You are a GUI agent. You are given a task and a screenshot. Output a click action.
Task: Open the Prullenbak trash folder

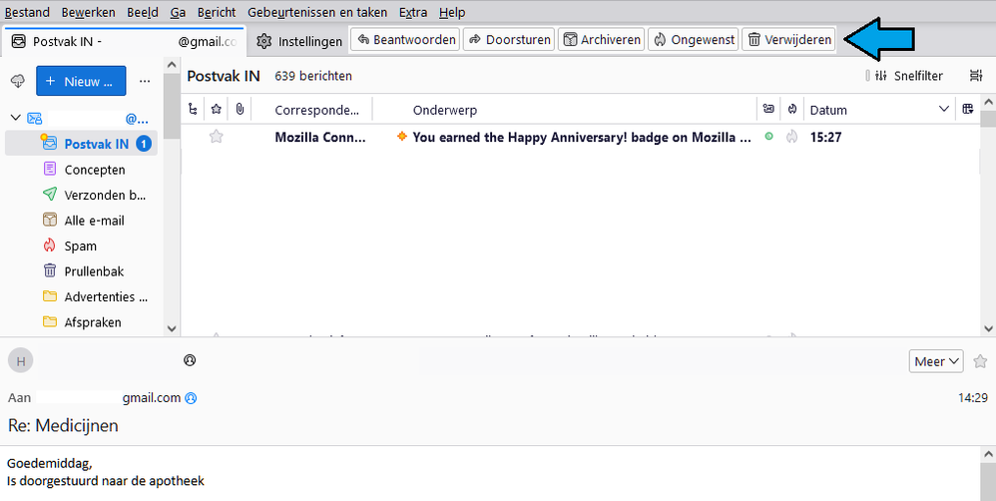coord(94,271)
